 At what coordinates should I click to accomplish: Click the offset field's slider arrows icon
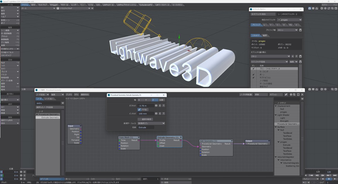156,105
